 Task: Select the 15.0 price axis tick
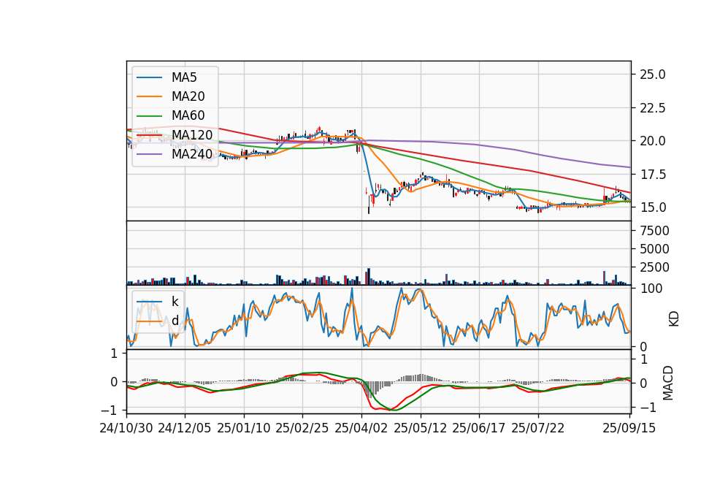(x=653, y=208)
